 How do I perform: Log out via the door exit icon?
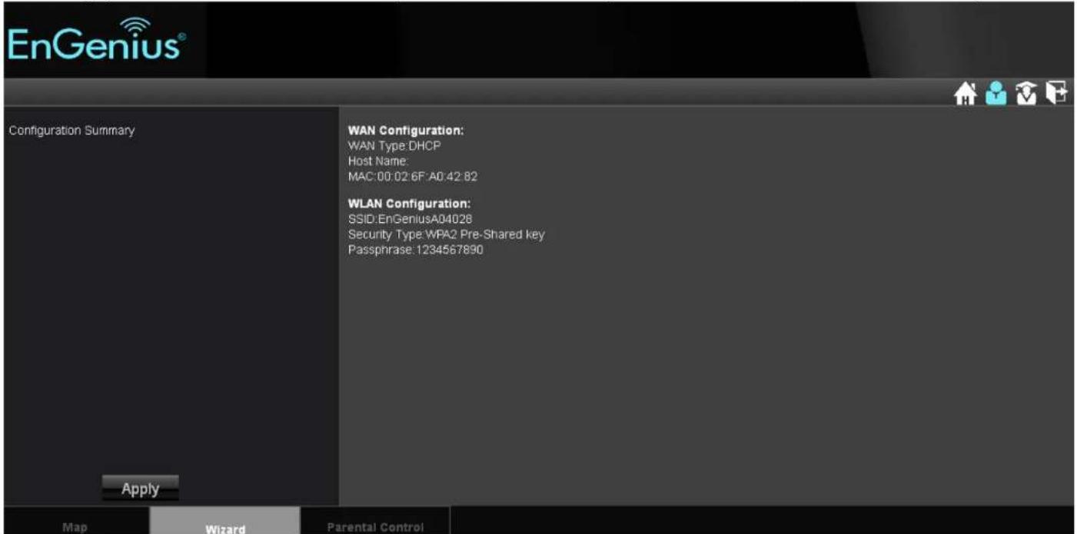1059,93
